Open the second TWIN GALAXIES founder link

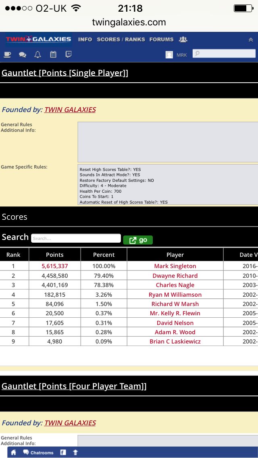(70, 423)
